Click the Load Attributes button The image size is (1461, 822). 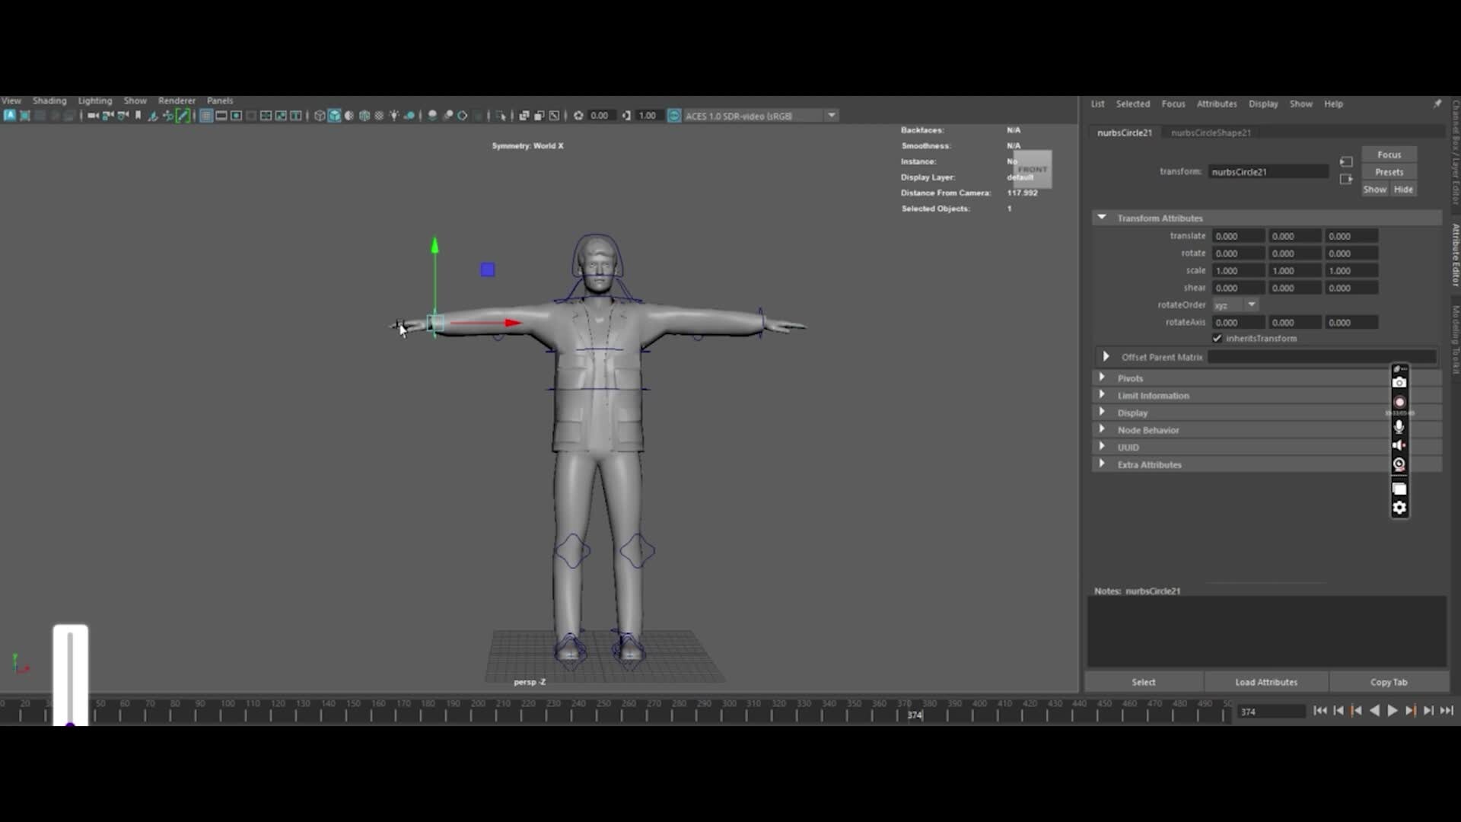[x=1265, y=682]
